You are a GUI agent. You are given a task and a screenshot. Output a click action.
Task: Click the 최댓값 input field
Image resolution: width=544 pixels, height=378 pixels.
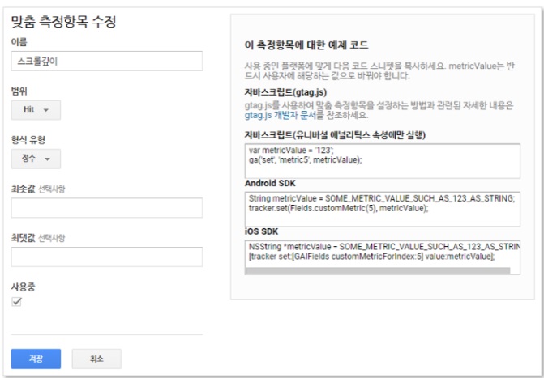tap(107, 257)
